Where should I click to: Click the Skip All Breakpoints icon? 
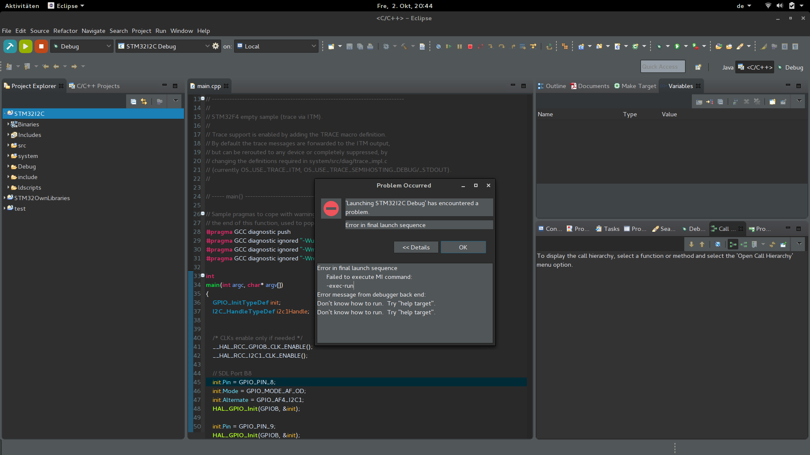click(x=438, y=46)
